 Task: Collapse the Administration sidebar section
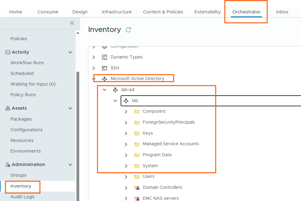70,165
